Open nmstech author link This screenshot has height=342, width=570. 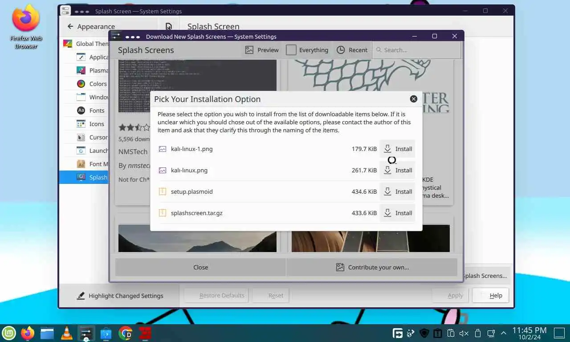[x=138, y=166]
